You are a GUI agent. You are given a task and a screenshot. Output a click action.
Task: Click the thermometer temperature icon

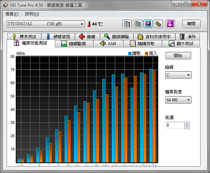tap(89, 24)
